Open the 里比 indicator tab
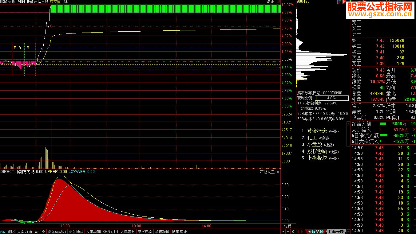The height and width of the screenshot is (234, 416). [11, 232]
